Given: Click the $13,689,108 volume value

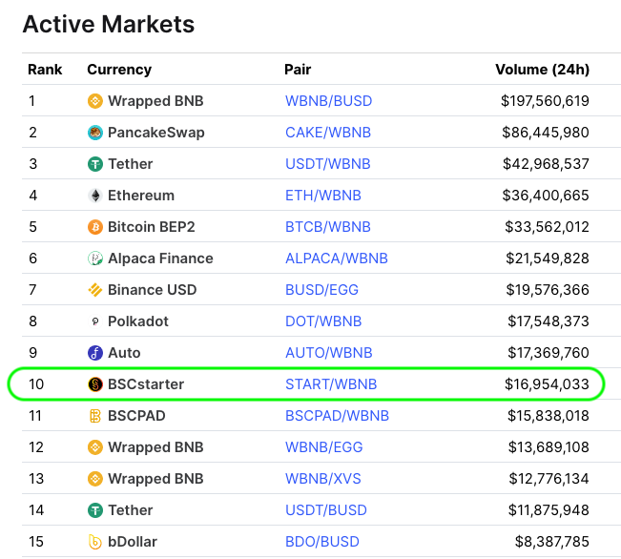Looking at the screenshot, I should 549,447.
